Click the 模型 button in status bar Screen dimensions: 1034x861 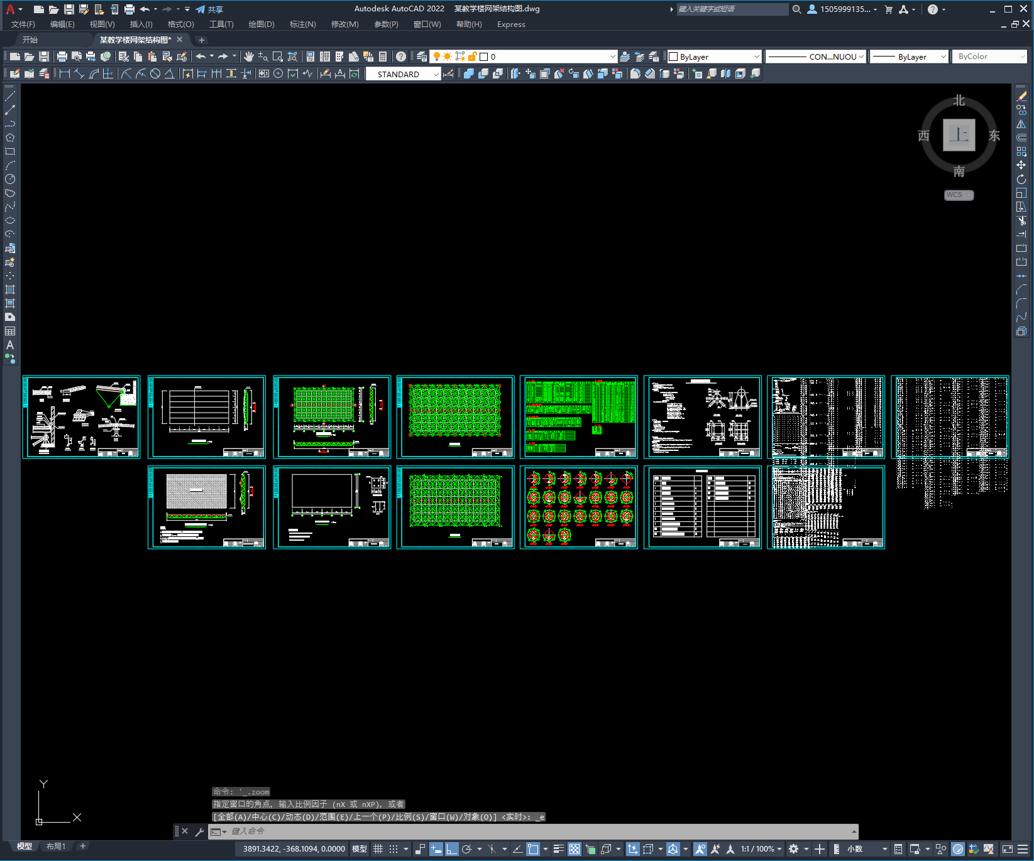pos(360,849)
